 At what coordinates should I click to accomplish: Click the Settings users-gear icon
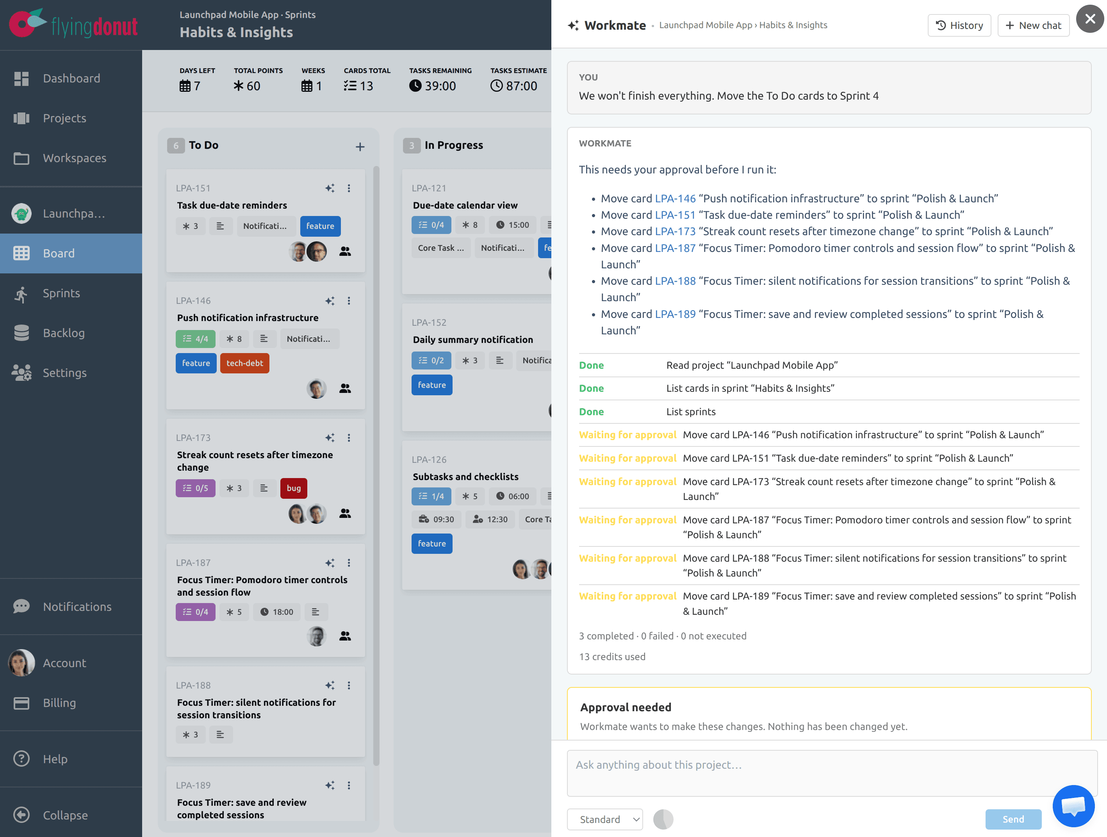[21, 373]
